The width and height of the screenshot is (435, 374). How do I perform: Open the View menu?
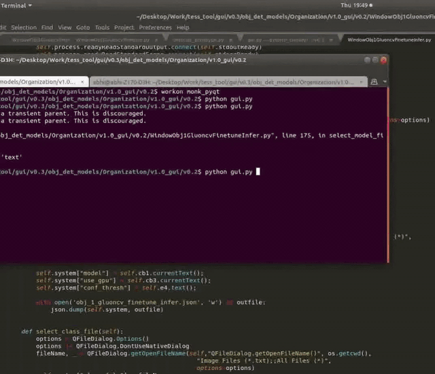[x=65, y=27]
